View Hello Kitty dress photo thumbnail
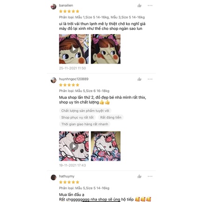Image resolution: width=202 pixels, height=202 pixels. 106,146
